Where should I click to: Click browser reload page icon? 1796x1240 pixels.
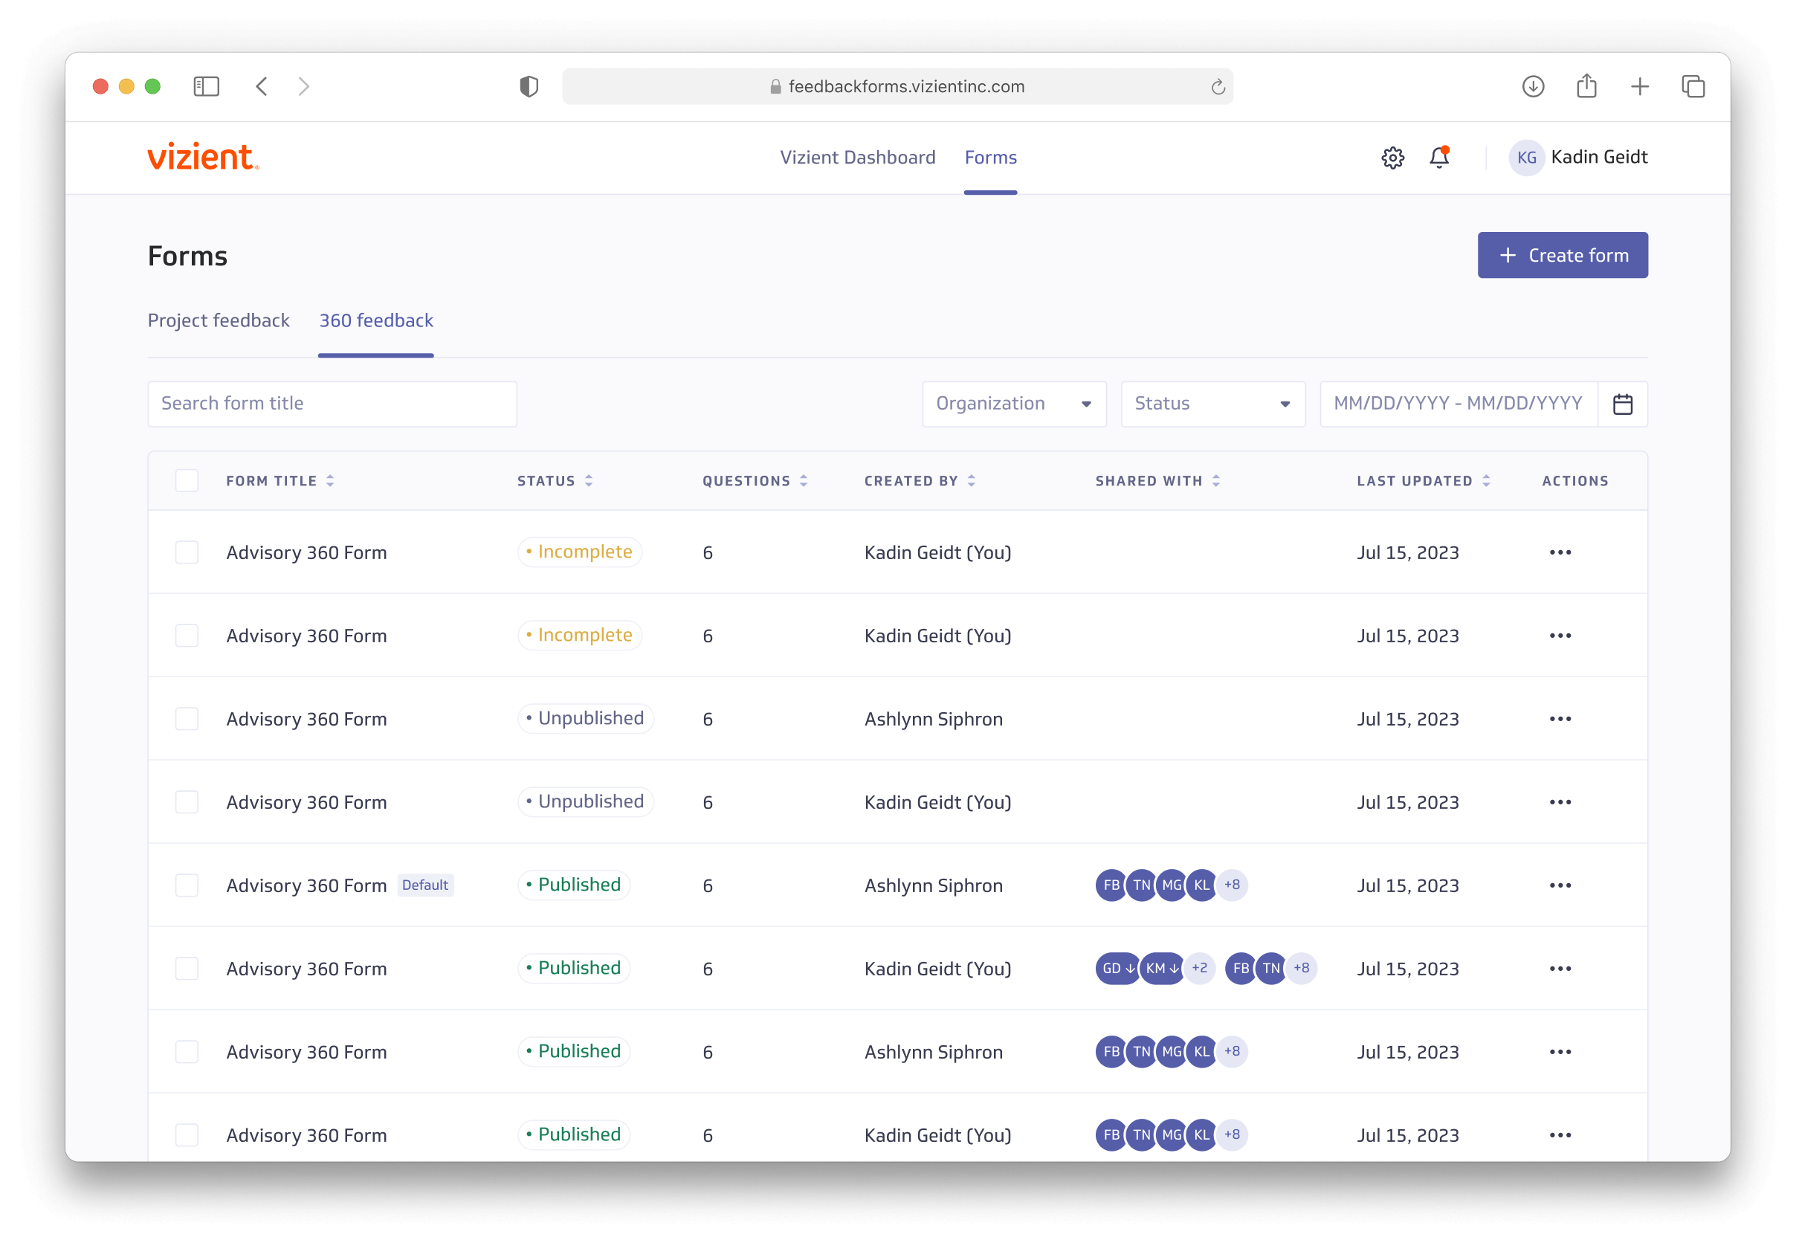(1217, 87)
